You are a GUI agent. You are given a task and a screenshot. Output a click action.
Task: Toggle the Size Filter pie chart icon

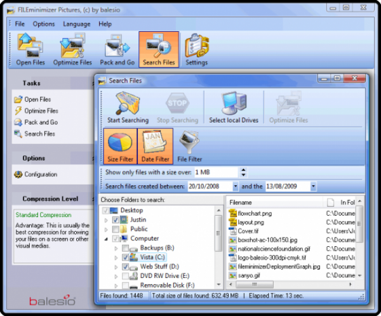(x=120, y=146)
